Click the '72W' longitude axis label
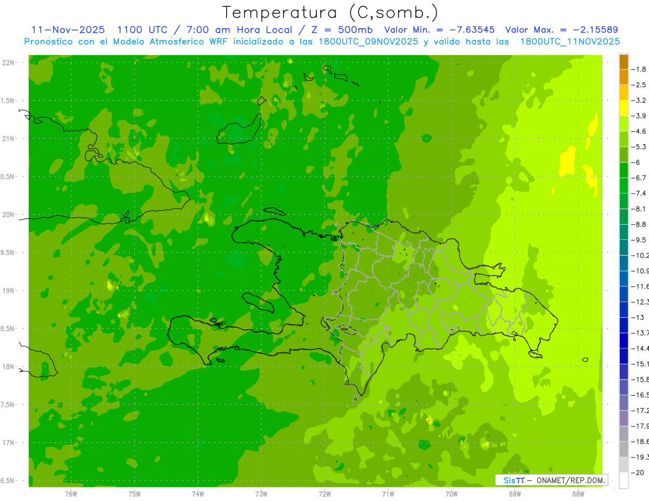This screenshot has height=501, width=649. (325, 494)
